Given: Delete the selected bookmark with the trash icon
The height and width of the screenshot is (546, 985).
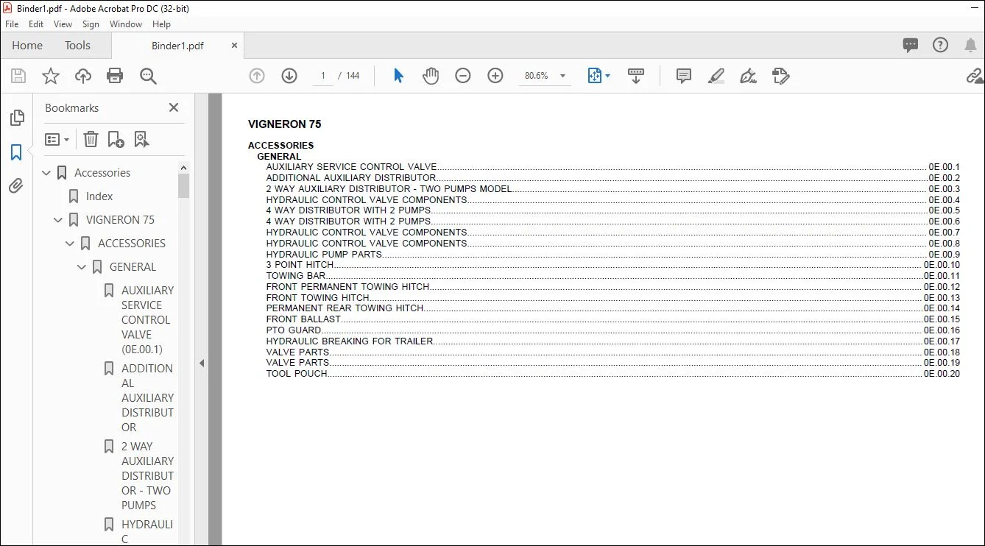Looking at the screenshot, I should point(91,139).
